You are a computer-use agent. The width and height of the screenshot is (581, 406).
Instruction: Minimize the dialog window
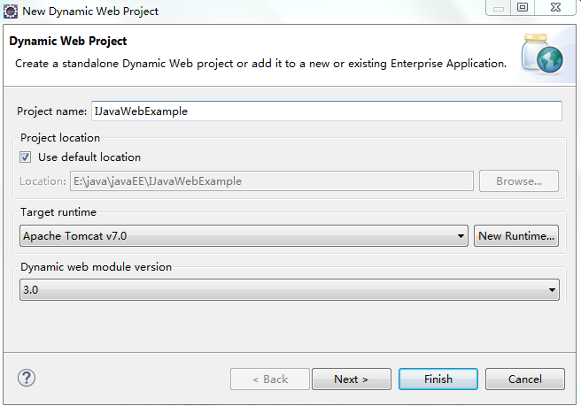pyautogui.click(x=499, y=7)
